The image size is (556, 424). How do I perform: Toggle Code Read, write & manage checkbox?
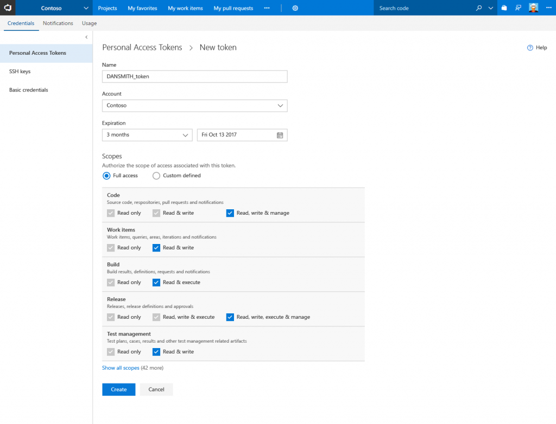pos(230,213)
